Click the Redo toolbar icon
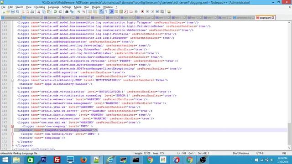Image resolution: width=292 pixels, height=164 pixels. coord(60,12)
